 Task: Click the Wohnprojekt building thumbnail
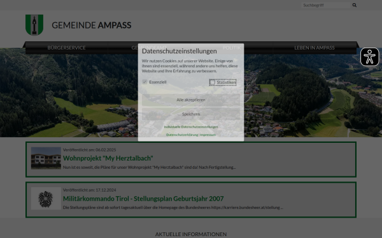point(46,158)
